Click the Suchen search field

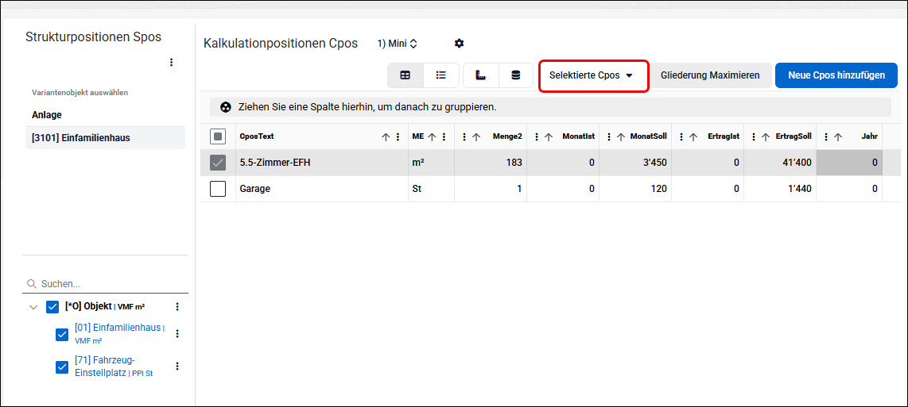coord(106,284)
